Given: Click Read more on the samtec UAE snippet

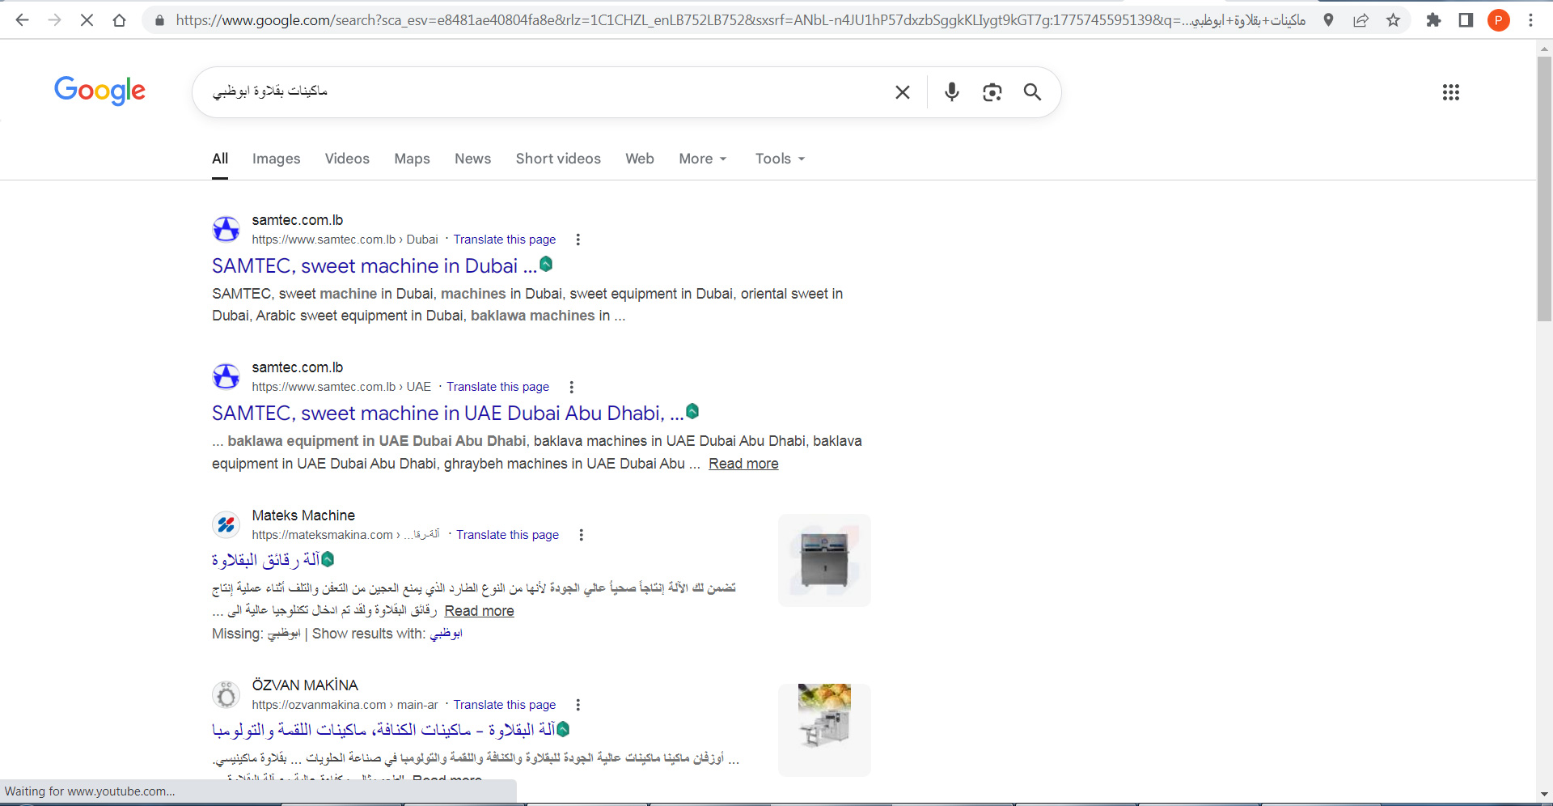Looking at the screenshot, I should point(743,464).
